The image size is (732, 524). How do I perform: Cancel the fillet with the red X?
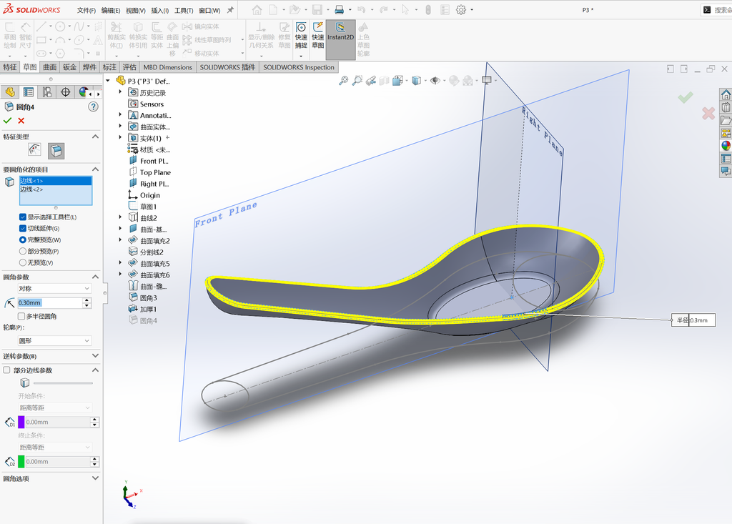pos(21,121)
